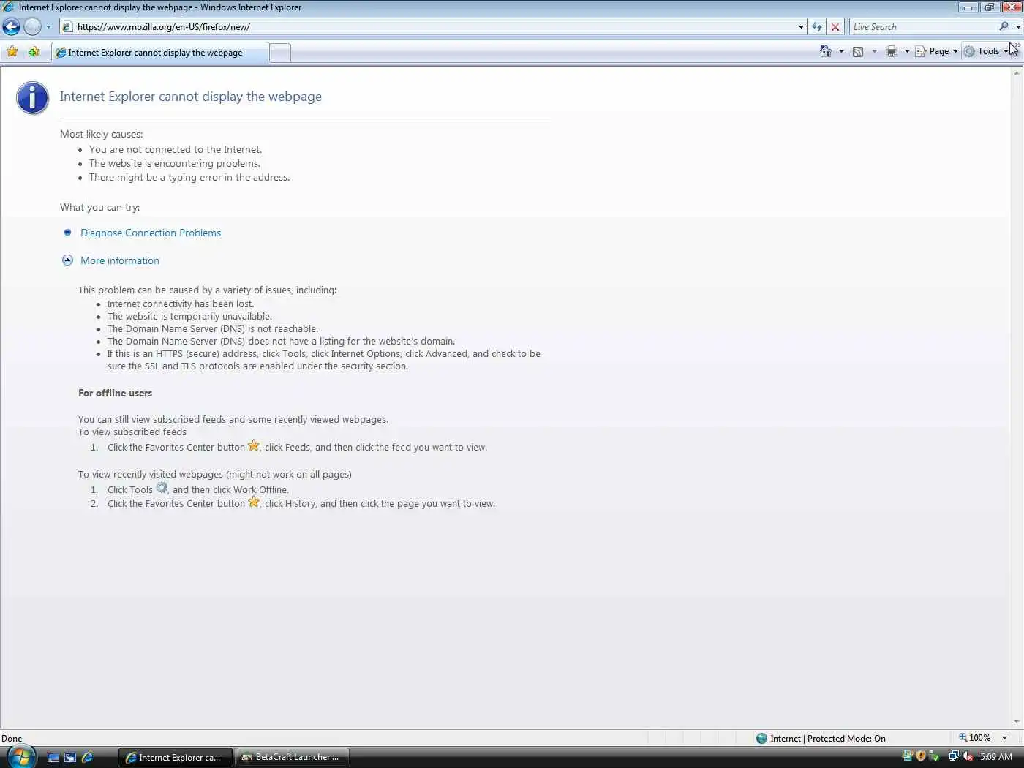This screenshot has height=768, width=1024.
Task: Click the Home page icon
Action: pos(826,51)
